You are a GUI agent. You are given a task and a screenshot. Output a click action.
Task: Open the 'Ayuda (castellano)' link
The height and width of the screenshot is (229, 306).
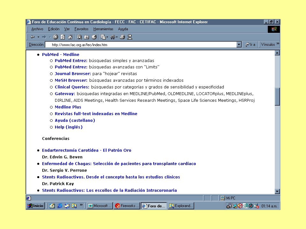75,120
